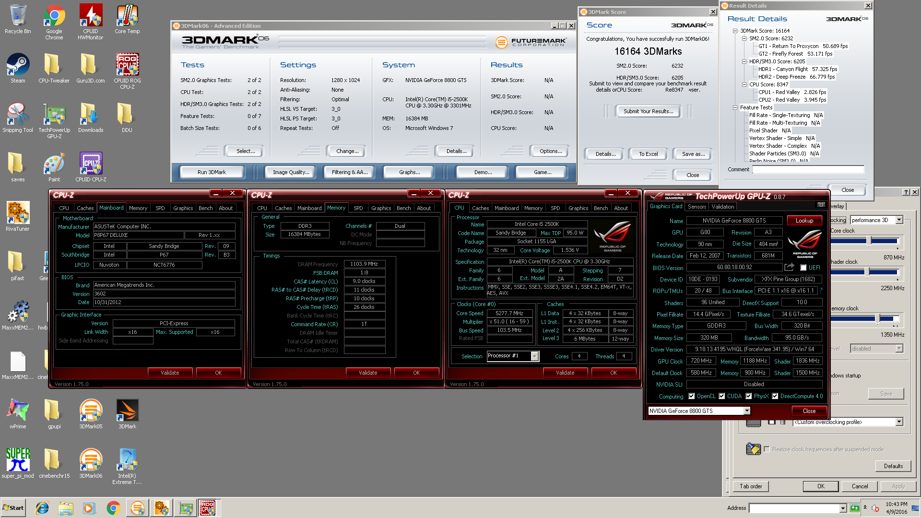This screenshot has width=921, height=518.
Task: Click the Image Quality button in 3DMark06
Action: pyautogui.click(x=291, y=172)
